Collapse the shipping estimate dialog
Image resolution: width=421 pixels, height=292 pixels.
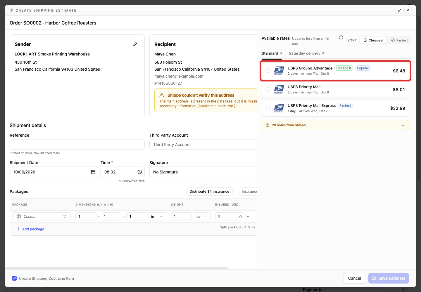pyautogui.click(x=400, y=10)
